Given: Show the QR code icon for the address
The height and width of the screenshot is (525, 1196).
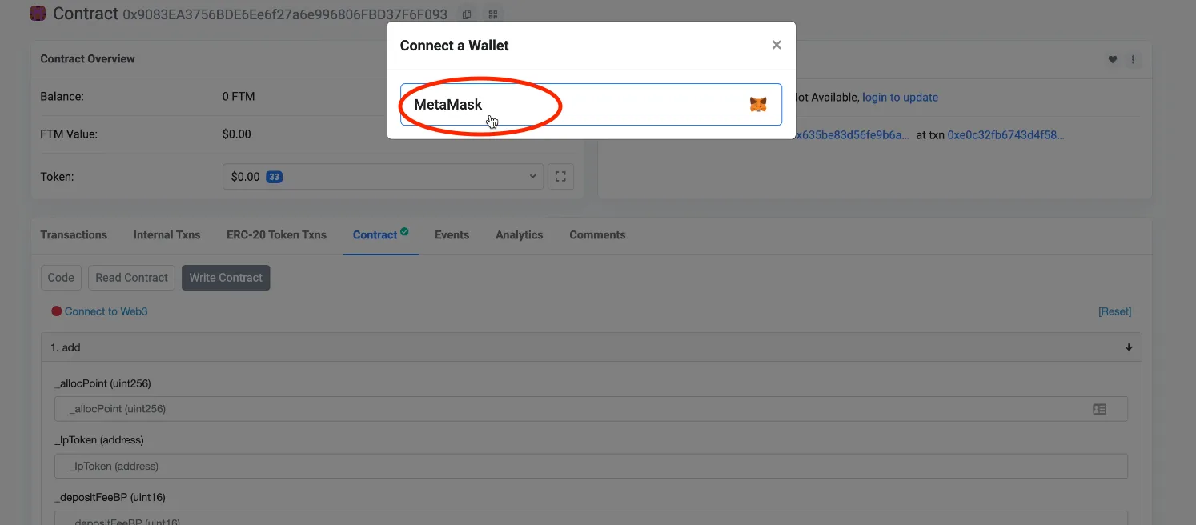Looking at the screenshot, I should [x=492, y=14].
